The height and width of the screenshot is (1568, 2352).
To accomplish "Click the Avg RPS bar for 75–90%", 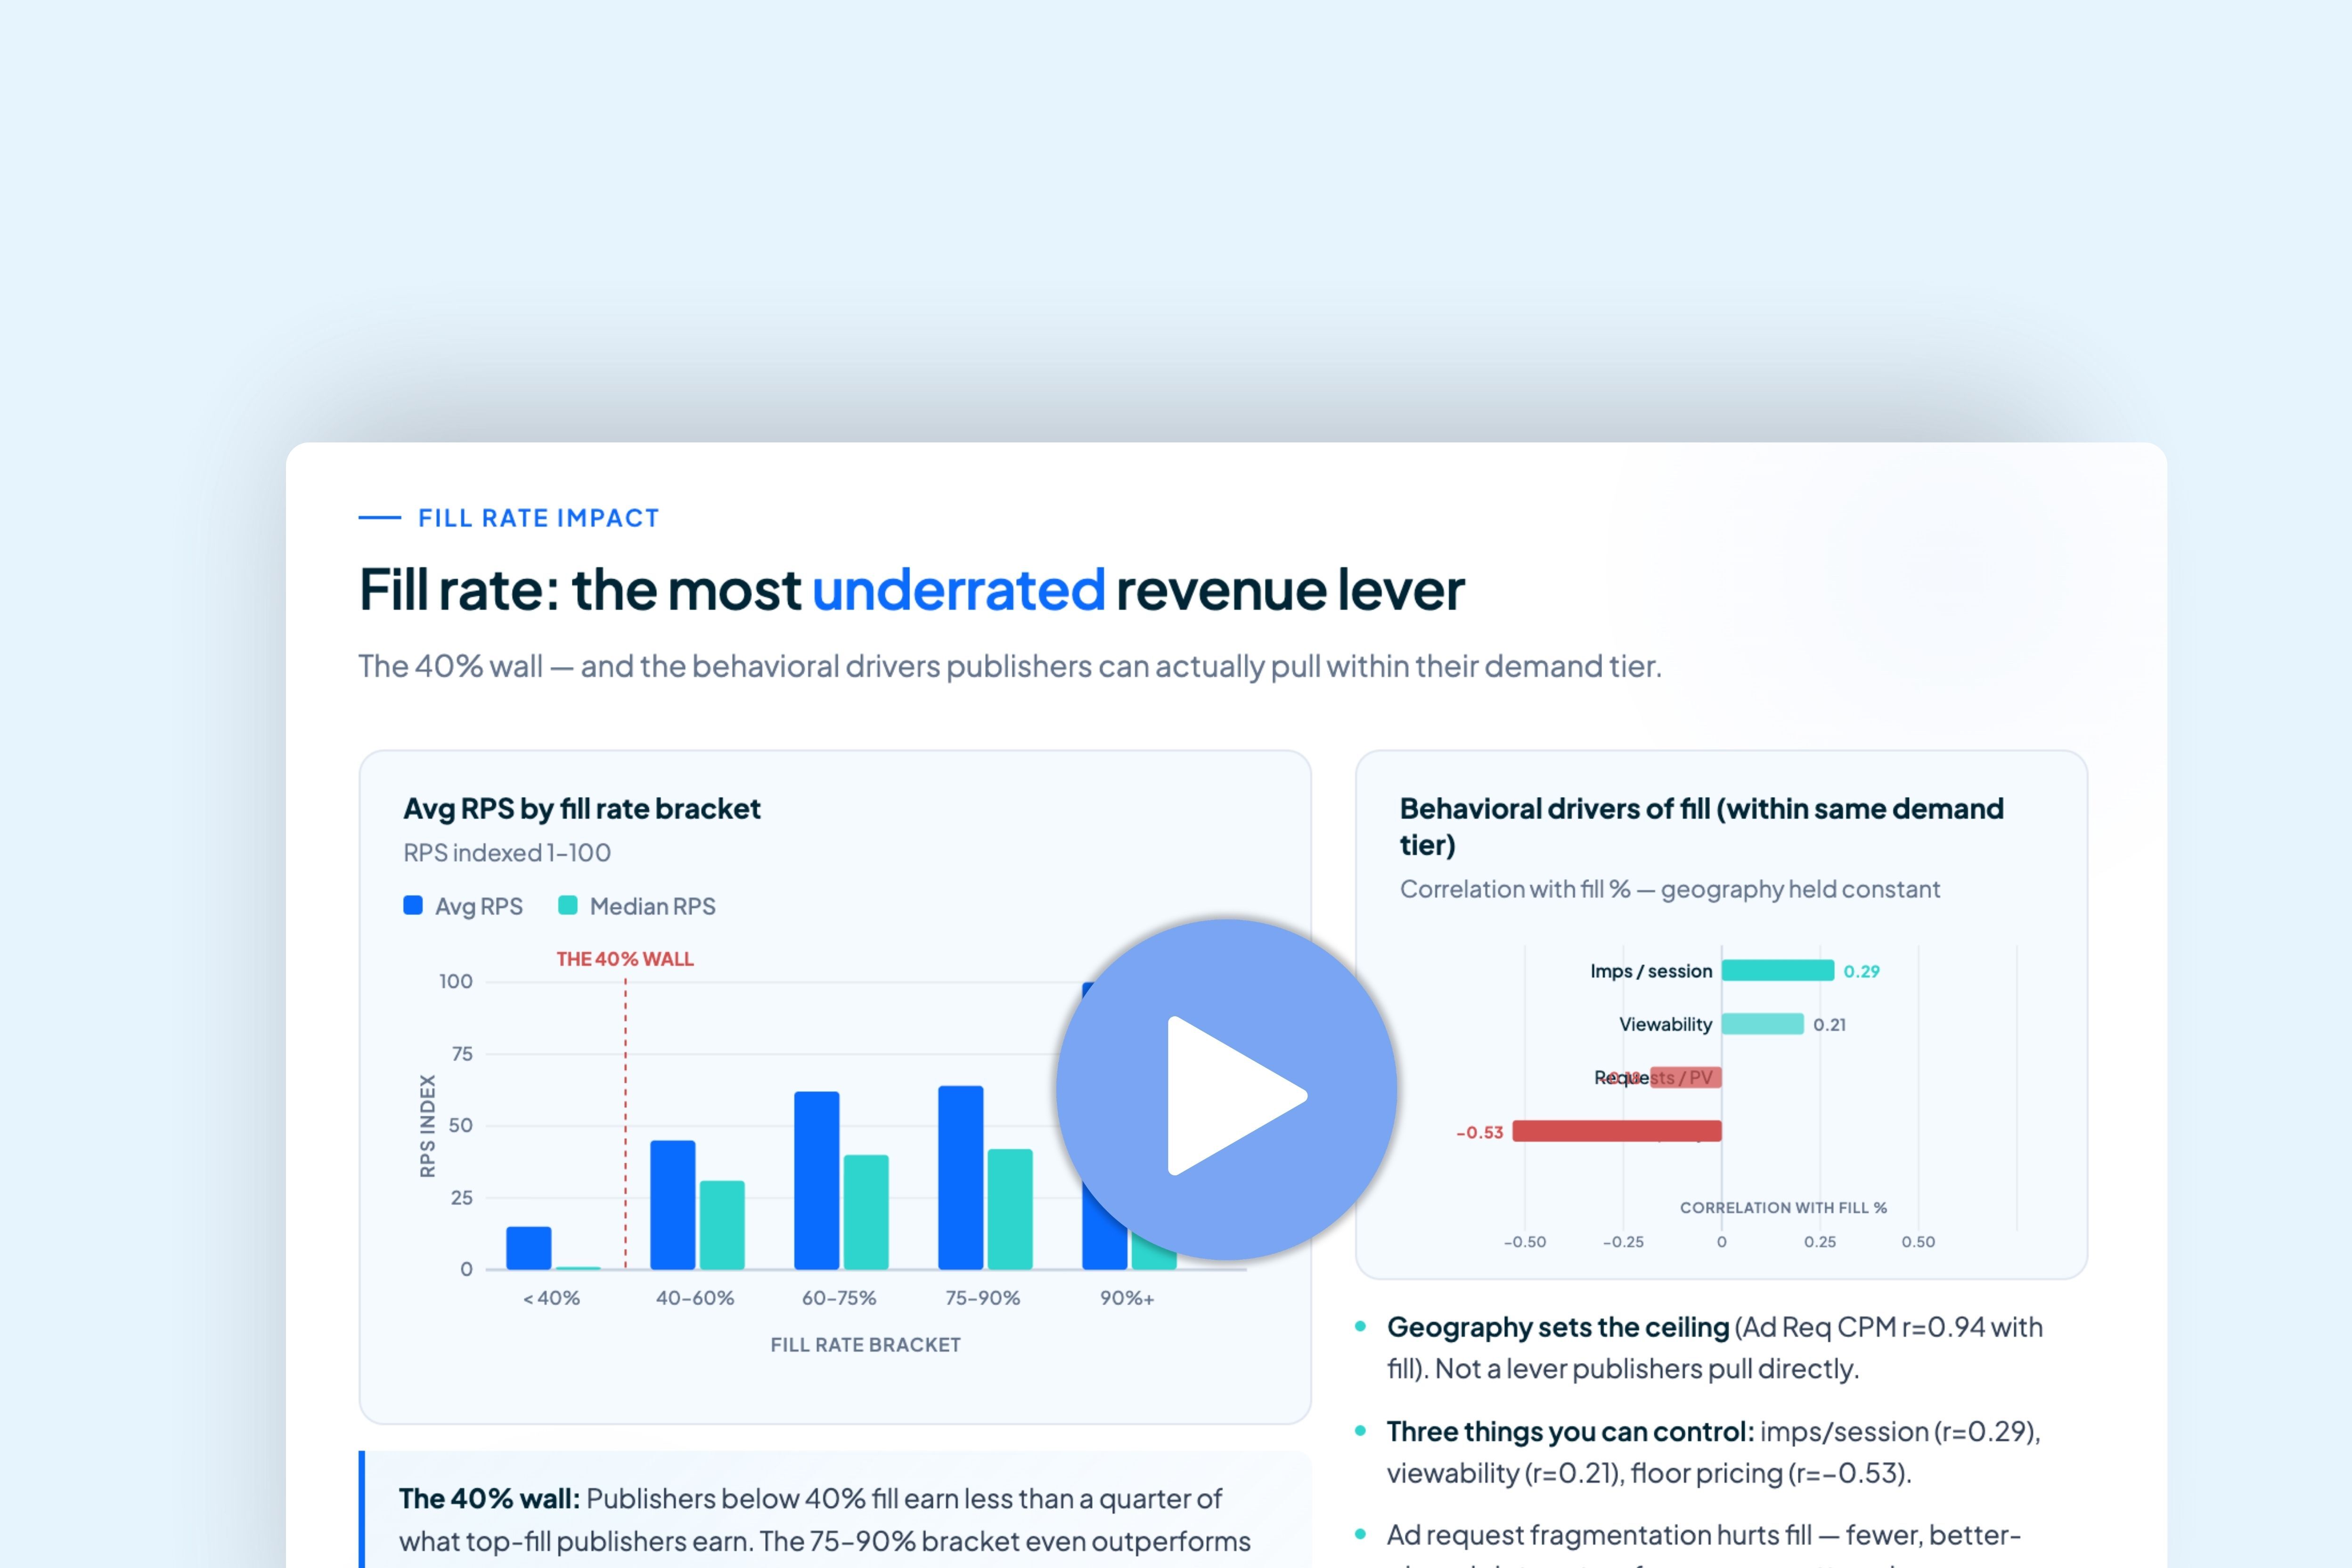I will coord(961,1178).
